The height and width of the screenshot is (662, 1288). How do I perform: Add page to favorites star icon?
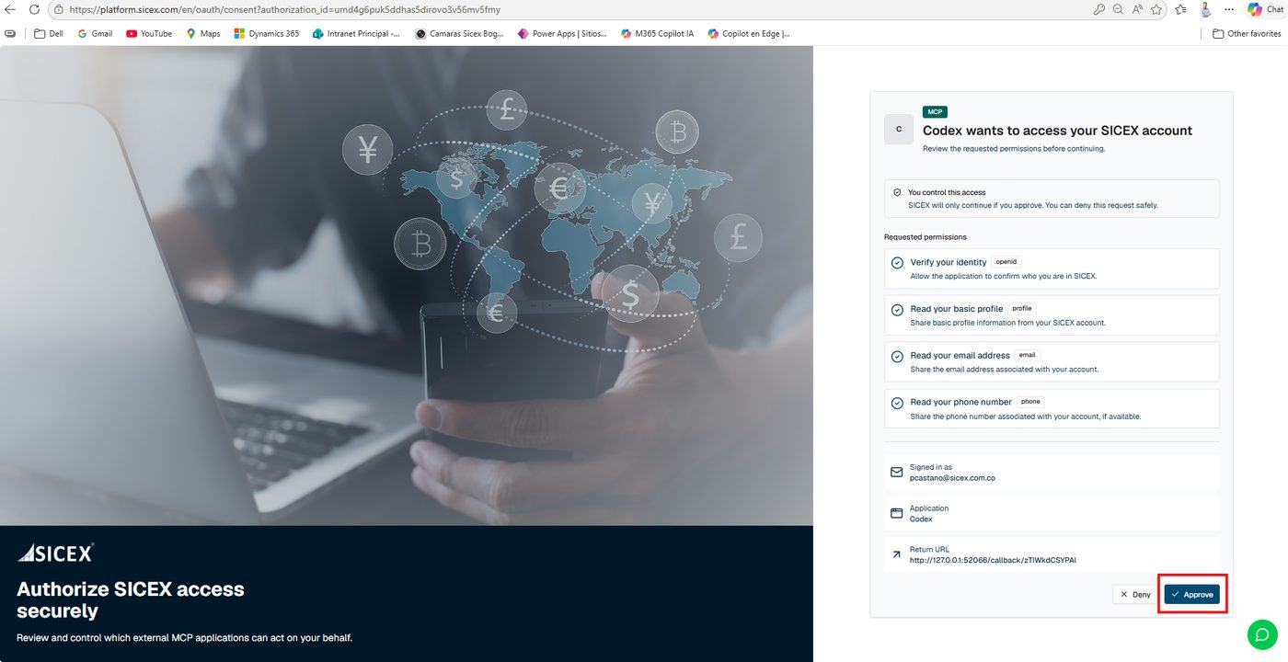[x=1156, y=9]
